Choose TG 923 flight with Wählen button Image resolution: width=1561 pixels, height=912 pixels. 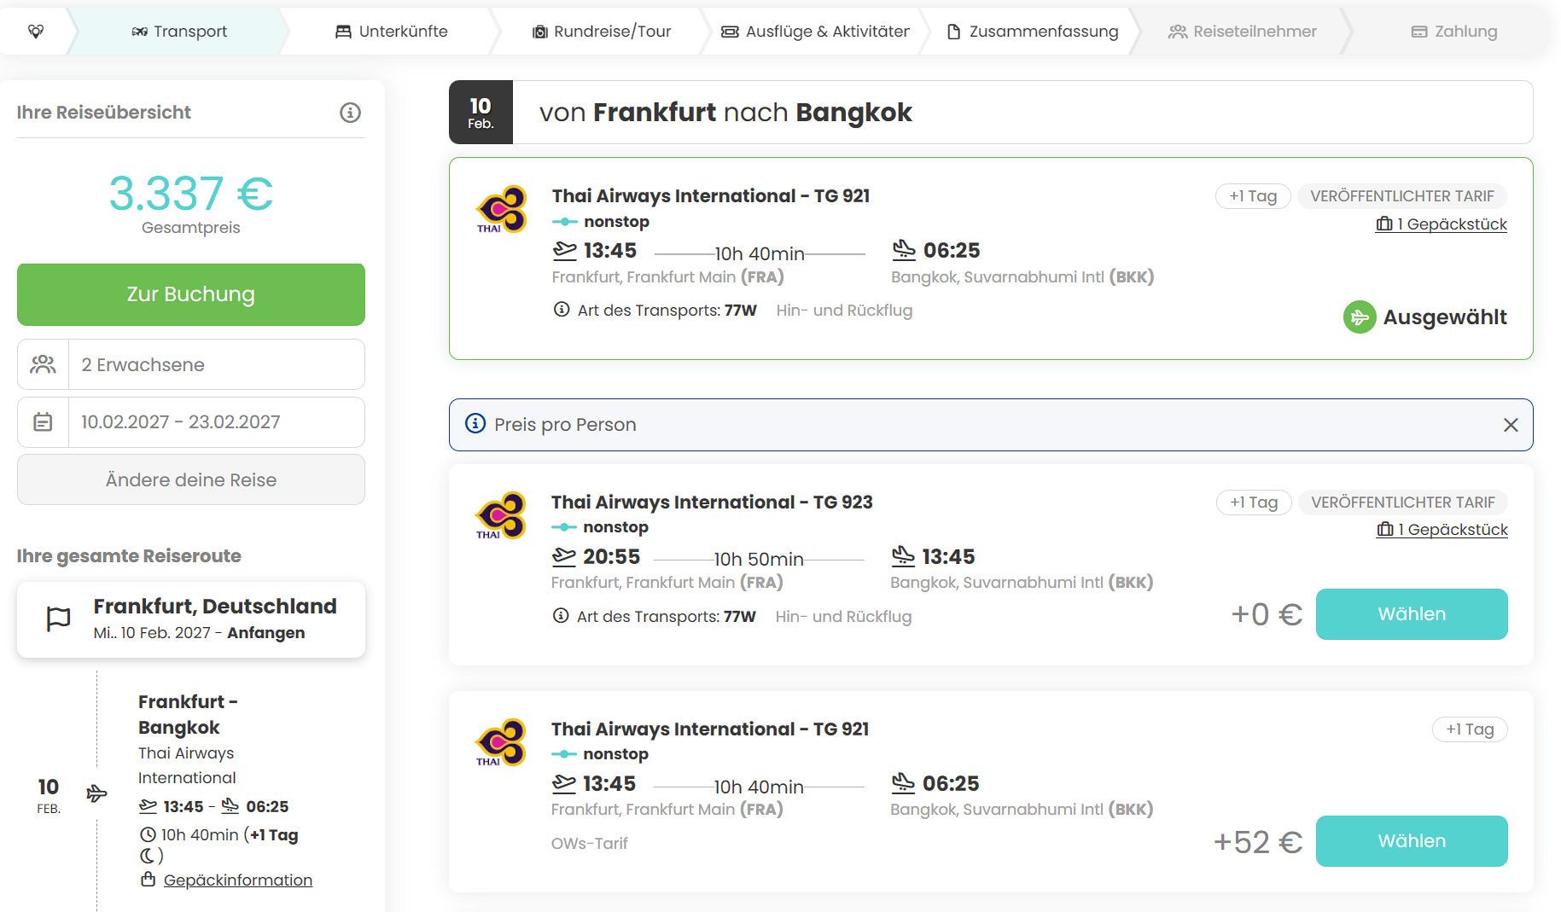[x=1412, y=614]
